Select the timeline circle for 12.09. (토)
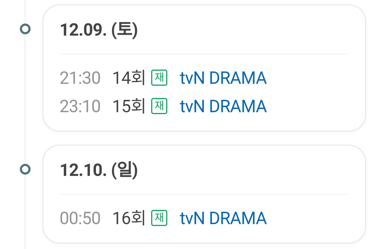The width and height of the screenshot is (386, 249). click(x=25, y=29)
